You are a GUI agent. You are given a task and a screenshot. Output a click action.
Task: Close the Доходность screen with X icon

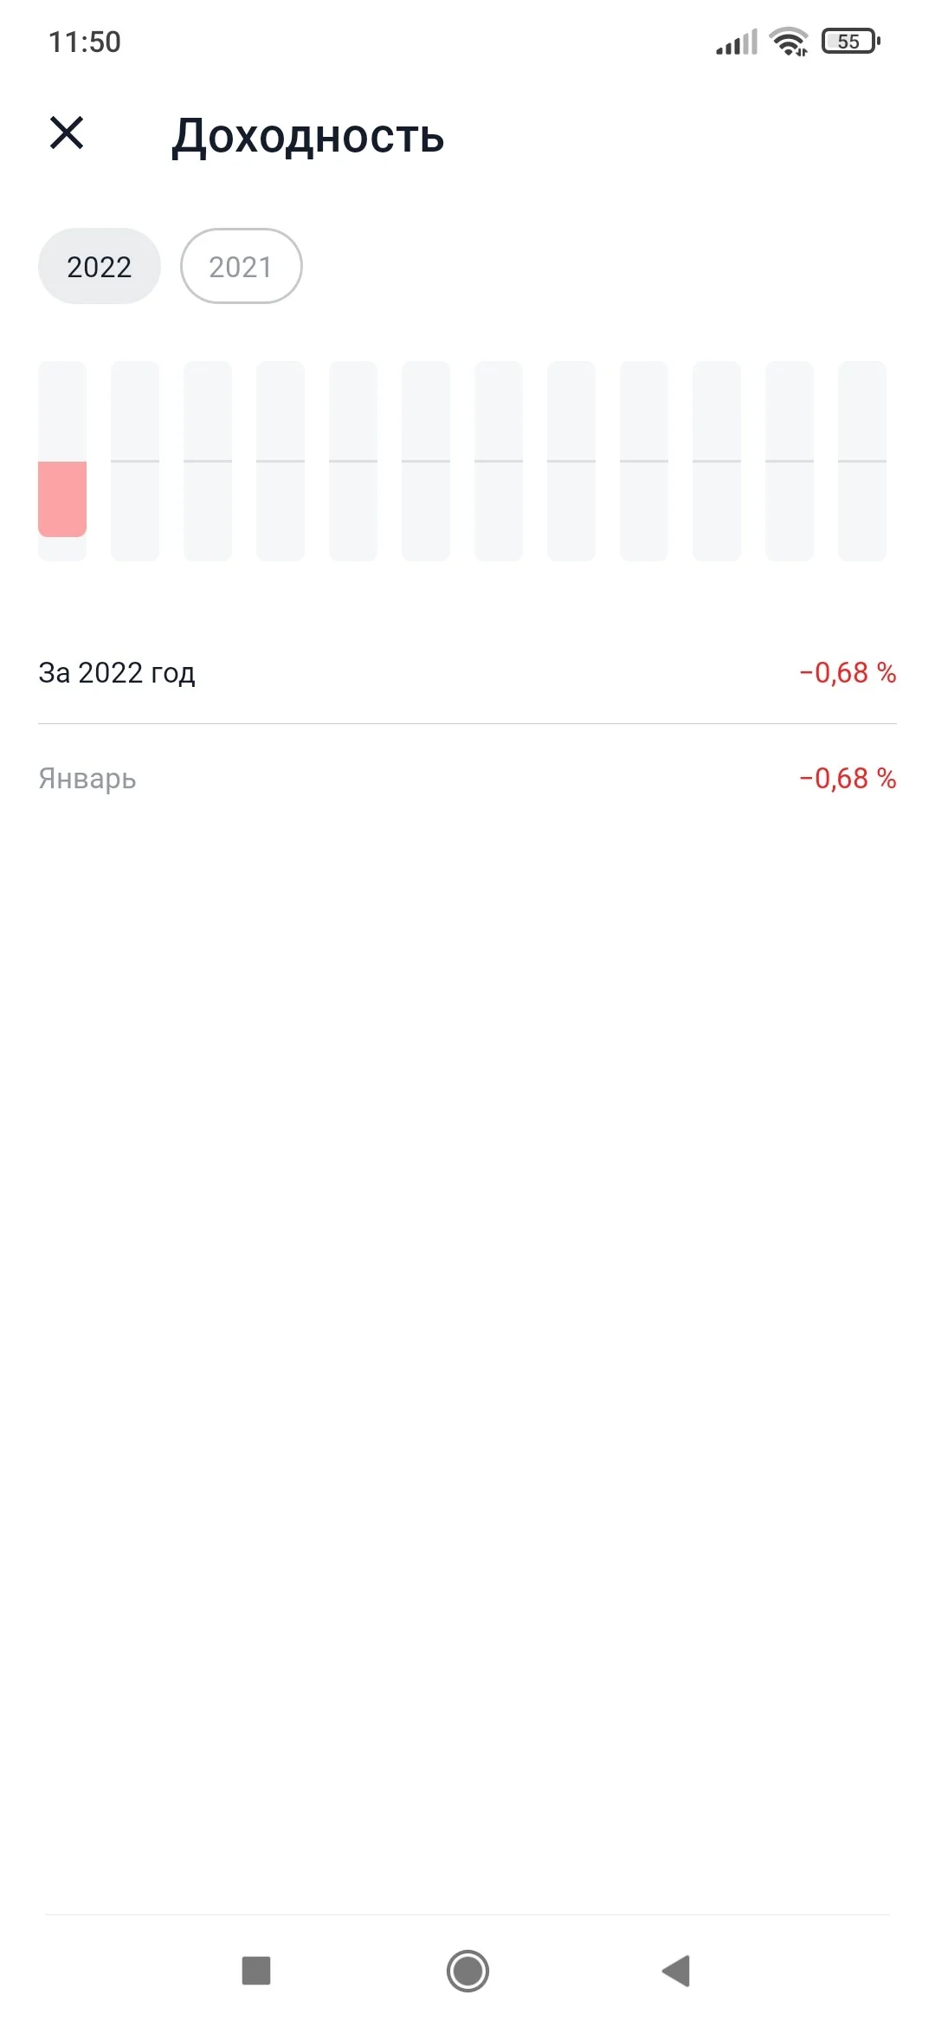click(x=67, y=133)
